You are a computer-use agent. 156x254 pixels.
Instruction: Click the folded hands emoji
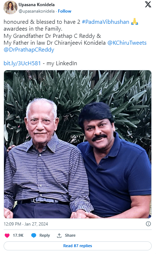coord(134,22)
